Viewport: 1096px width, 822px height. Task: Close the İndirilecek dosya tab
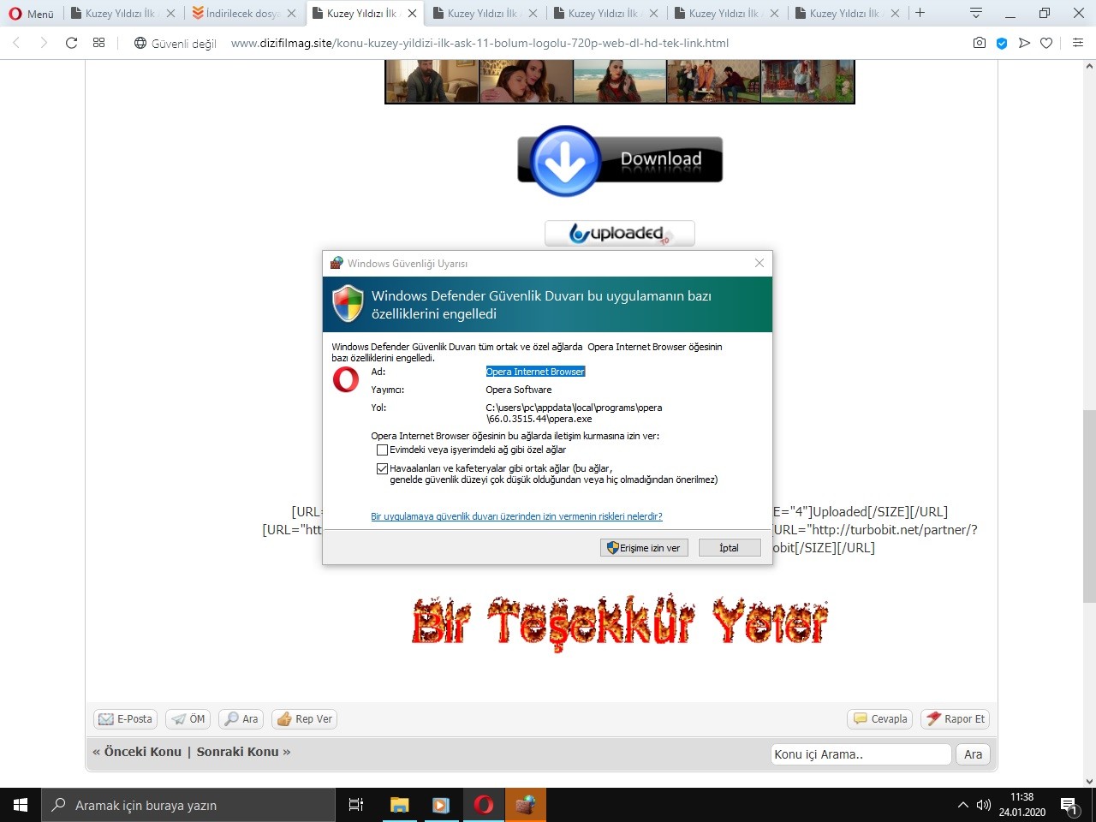[291, 14]
